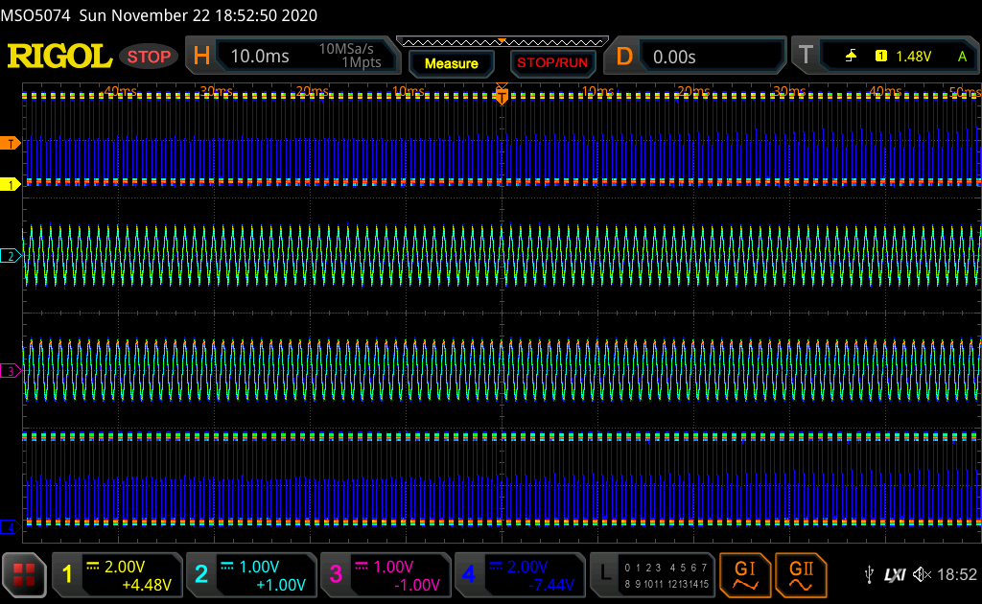Select channel 3 -1.00V offset value
Viewport: 982px width, 604px height.
[417, 585]
